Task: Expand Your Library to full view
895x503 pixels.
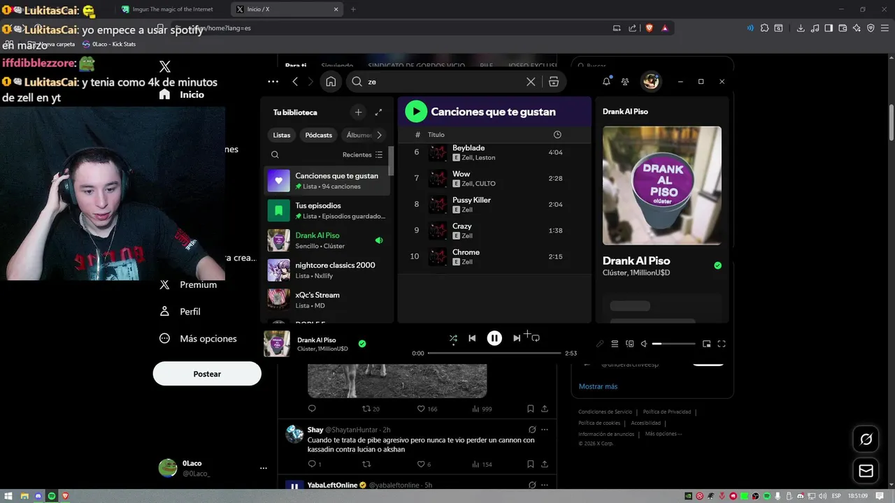Action: (378, 112)
